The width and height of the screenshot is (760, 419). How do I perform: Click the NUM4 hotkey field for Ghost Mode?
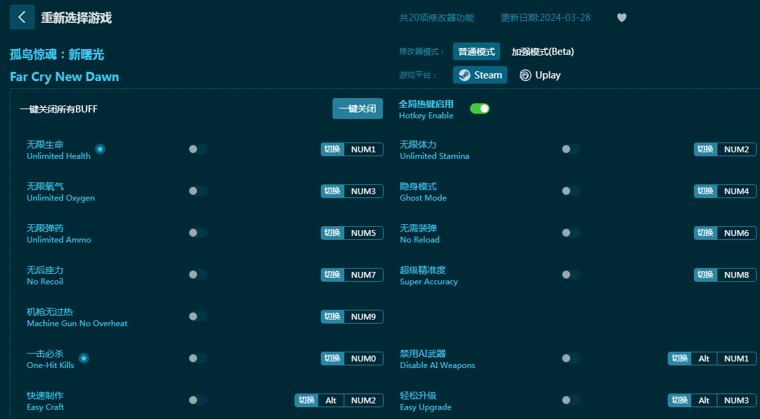click(736, 191)
